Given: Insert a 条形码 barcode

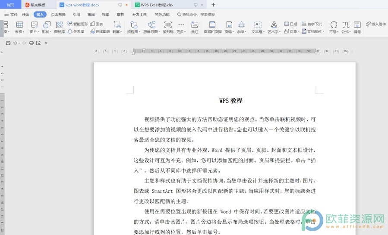Looking at the screenshot, I should [168, 27].
